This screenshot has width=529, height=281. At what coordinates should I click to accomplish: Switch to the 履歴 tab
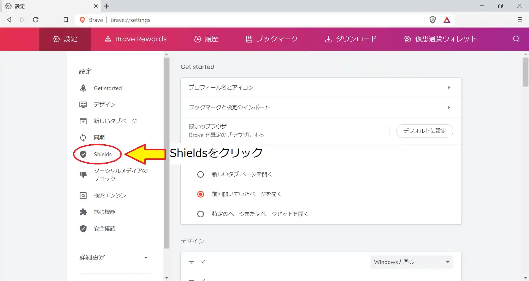[x=206, y=39]
